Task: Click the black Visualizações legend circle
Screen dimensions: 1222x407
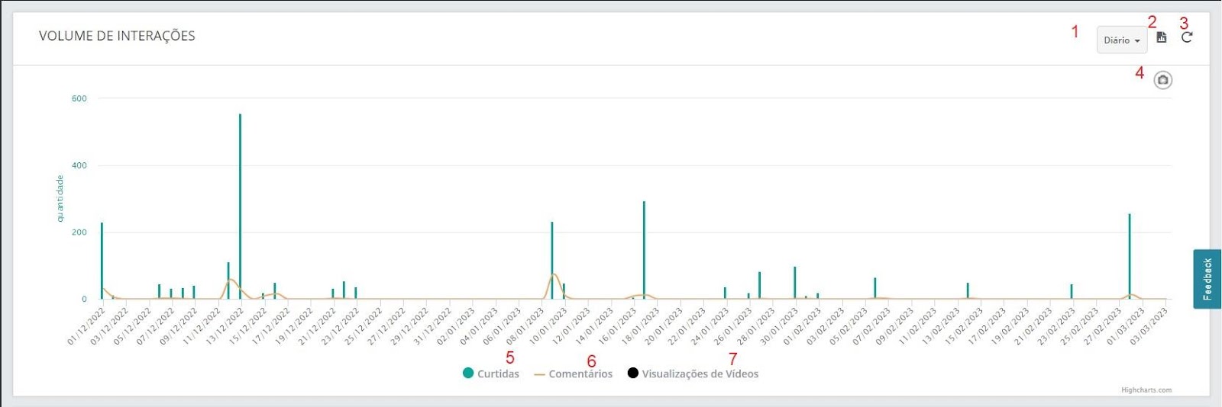Action: coord(632,373)
